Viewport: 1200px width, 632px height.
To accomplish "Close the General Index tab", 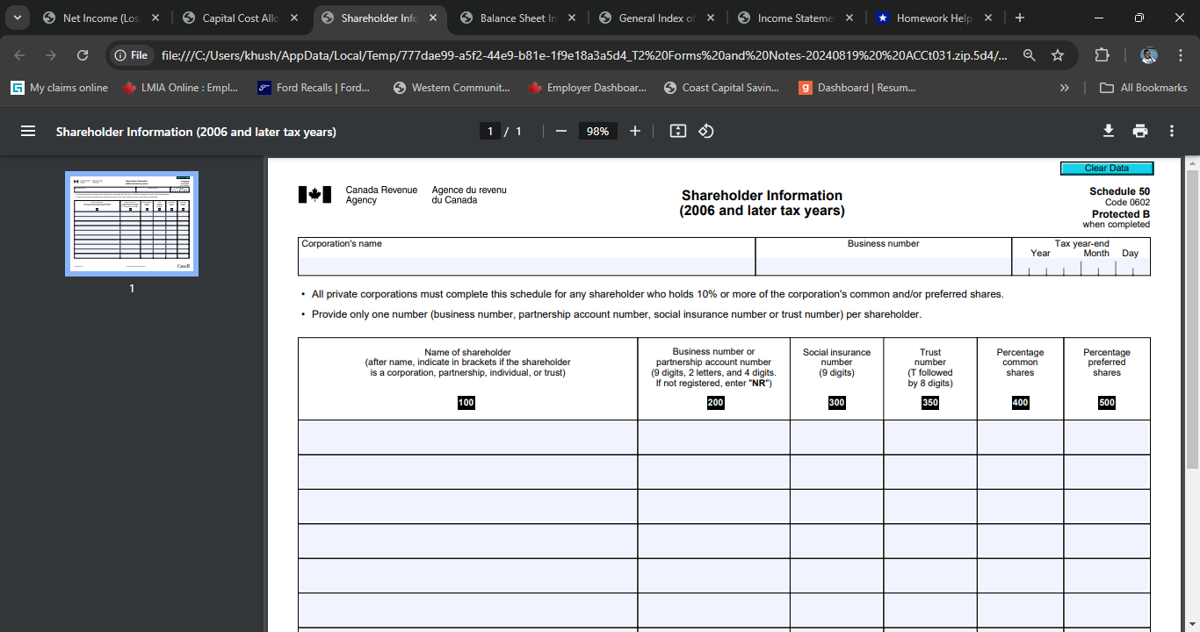I will [711, 18].
